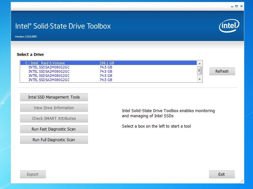This screenshot has height=189, width=253.
Task: Select the first INTEL SSDSA2M080G2GC drive
Action: point(49,67)
